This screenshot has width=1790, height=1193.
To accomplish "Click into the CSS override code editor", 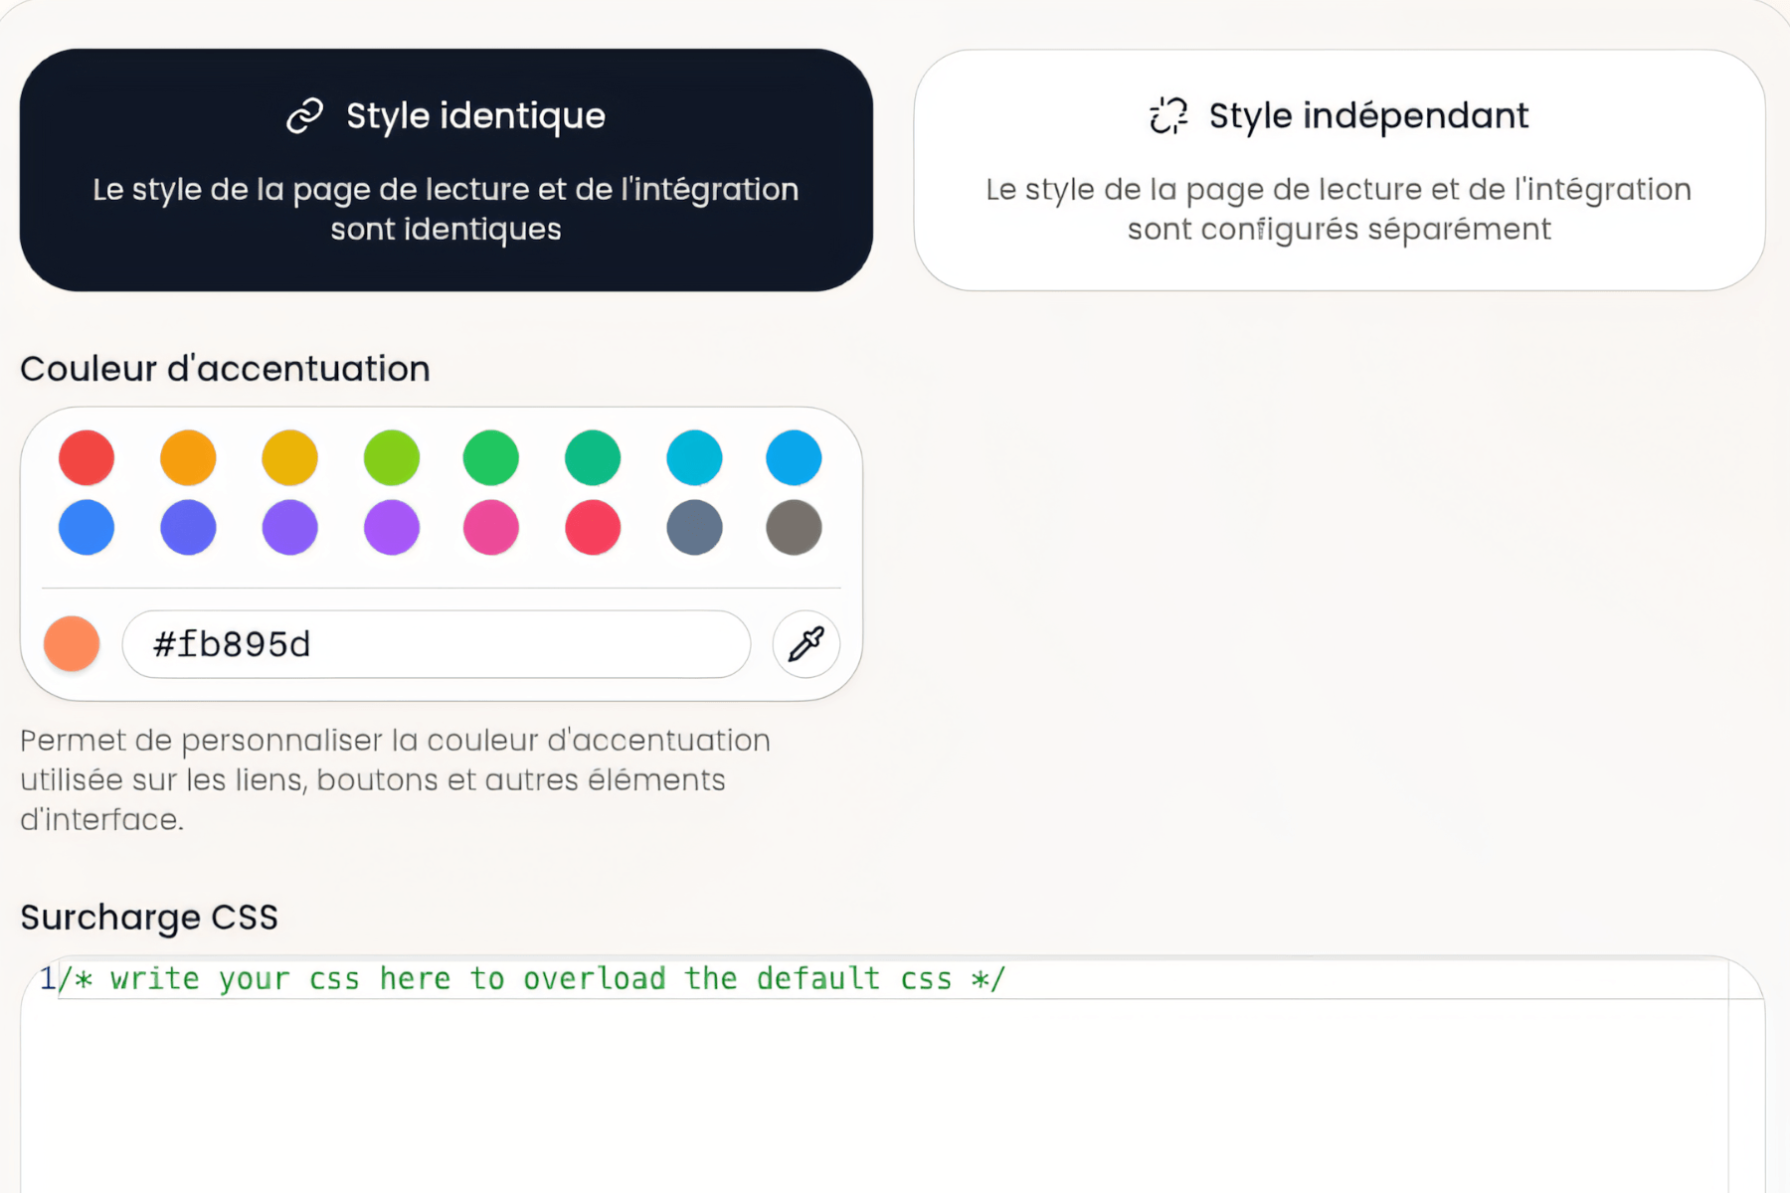I will point(891,1084).
